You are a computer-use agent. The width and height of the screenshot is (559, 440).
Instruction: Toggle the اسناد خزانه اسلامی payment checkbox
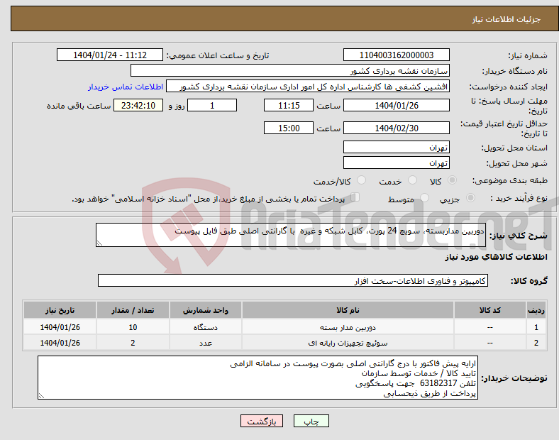pyautogui.click(x=355, y=197)
